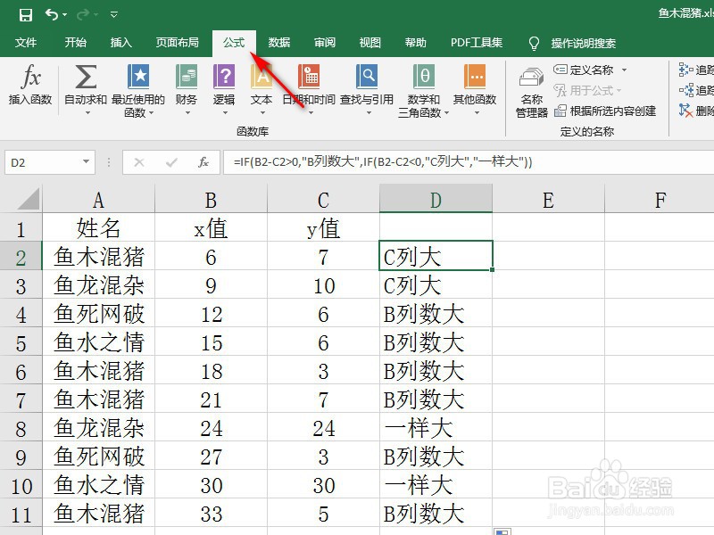Image resolution: width=714 pixels, height=535 pixels.
Task: Switch to the Data (数据) ribbon tab
Action: pyautogui.click(x=278, y=42)
